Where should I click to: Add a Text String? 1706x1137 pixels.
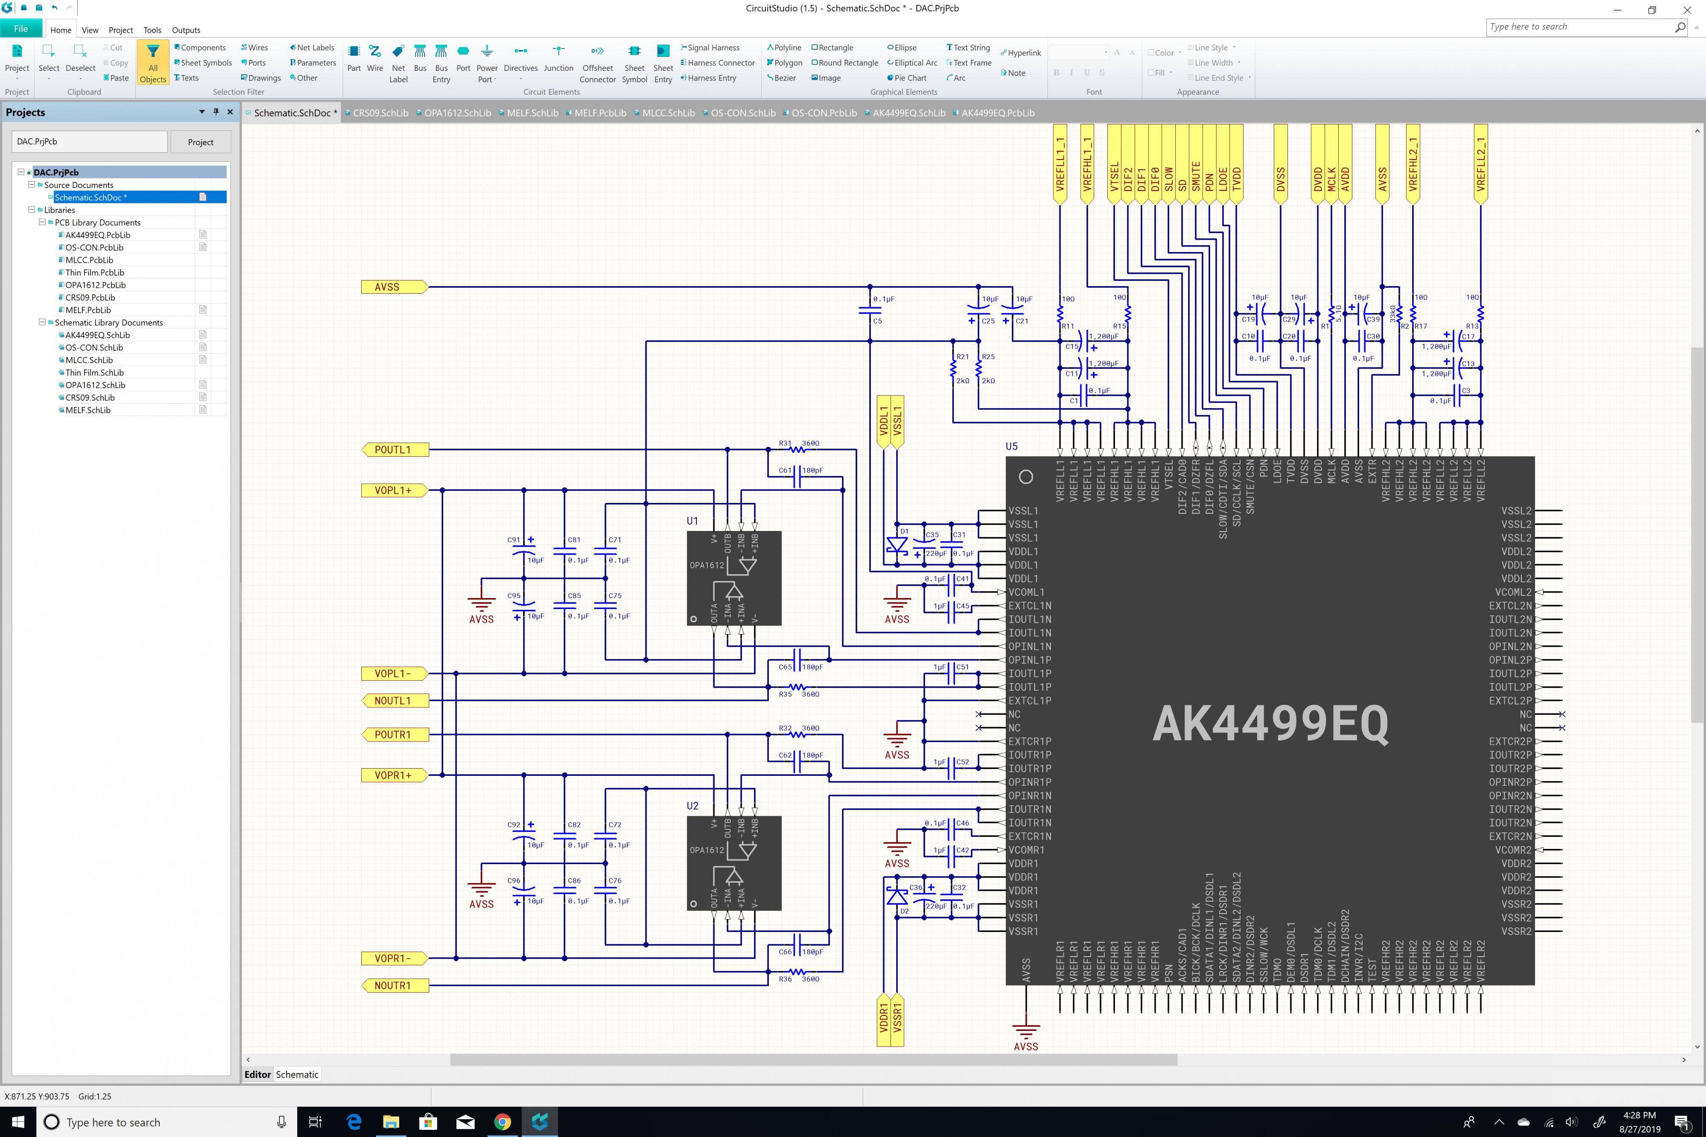pyautogui.click(x=968, y=48)
